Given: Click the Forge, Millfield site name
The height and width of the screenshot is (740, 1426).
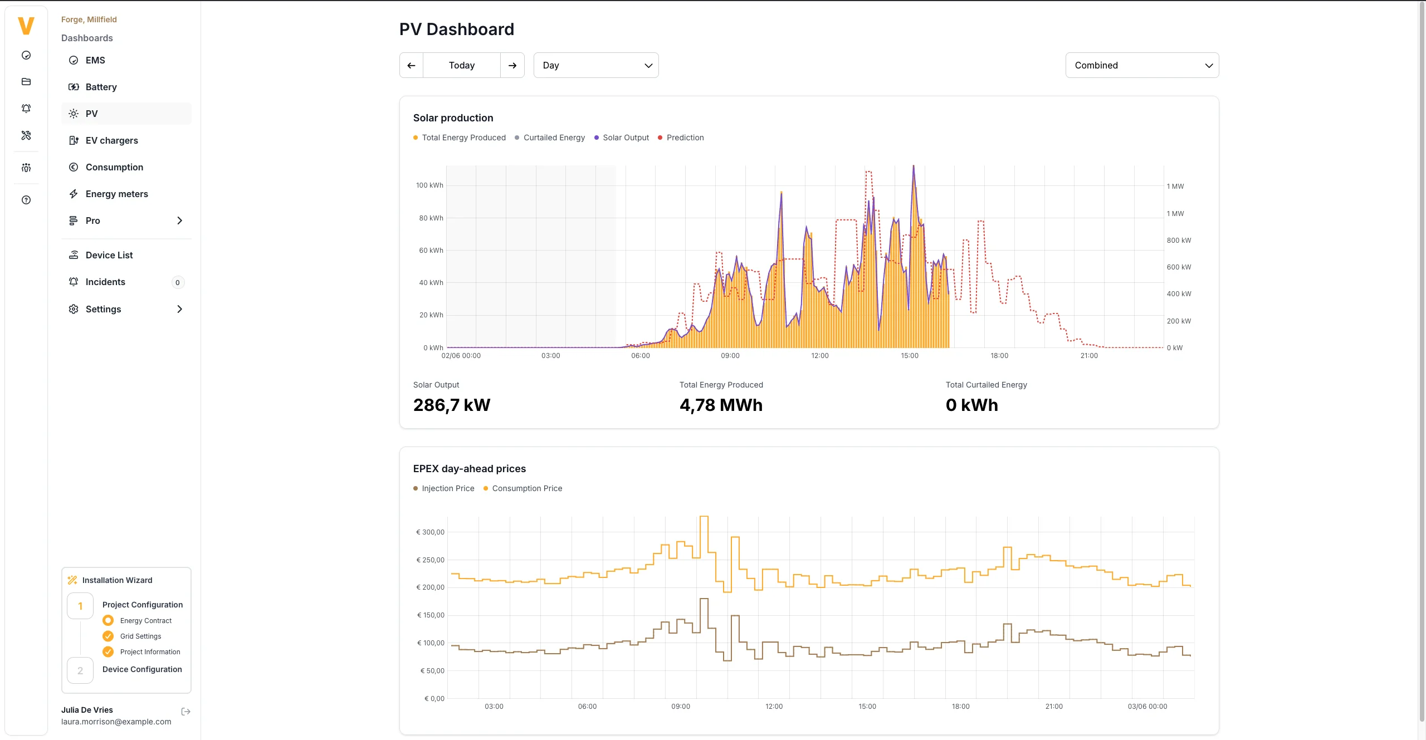Looking at the screenshot, I should point(89,19).
